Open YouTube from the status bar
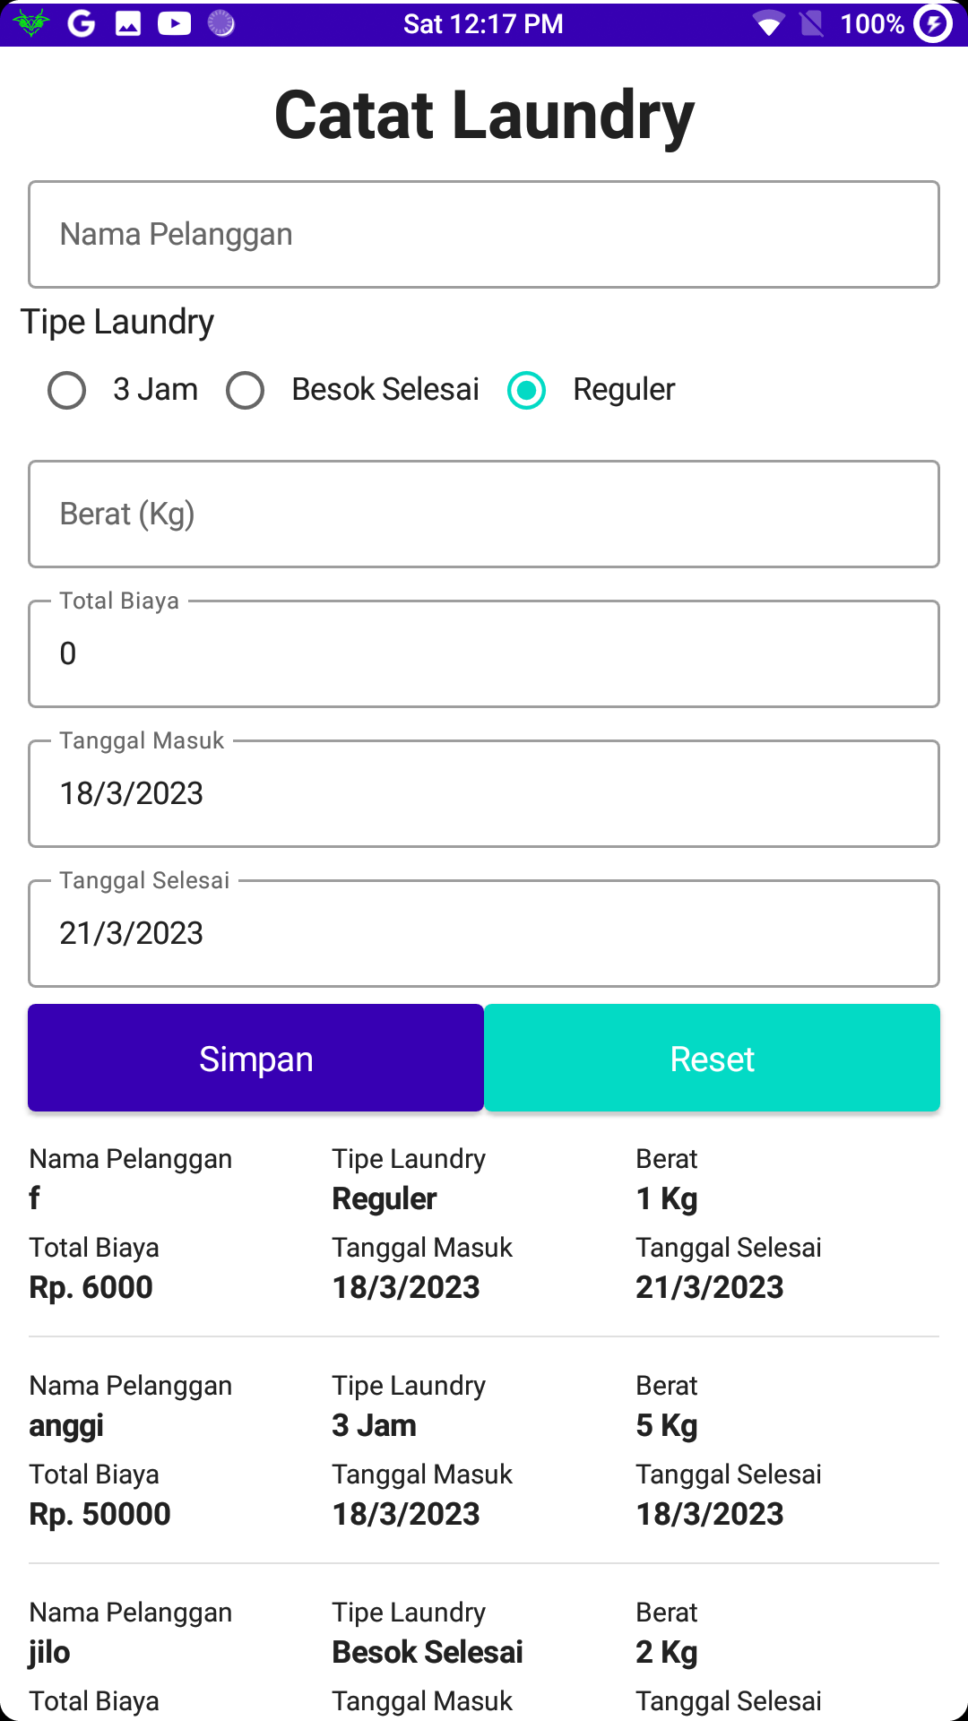This screenshot has width=968, height=1721. click(175, 23)
